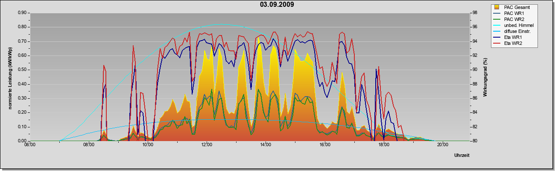Screen dimensions: 555x171
Task: Click the 12:00 time axis label
Action: [207, 144]
